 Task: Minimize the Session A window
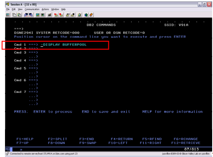tap(200, 5)
